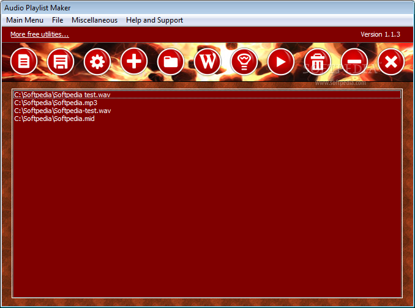Select C:\Softpedia\Softpedia.mp3 entry
The height and width of the screenshot is (308, 415).
pos(207,103)
